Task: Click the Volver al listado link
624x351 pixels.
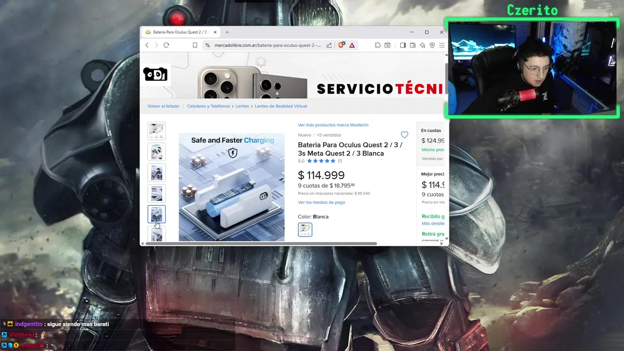Action: 163,106
